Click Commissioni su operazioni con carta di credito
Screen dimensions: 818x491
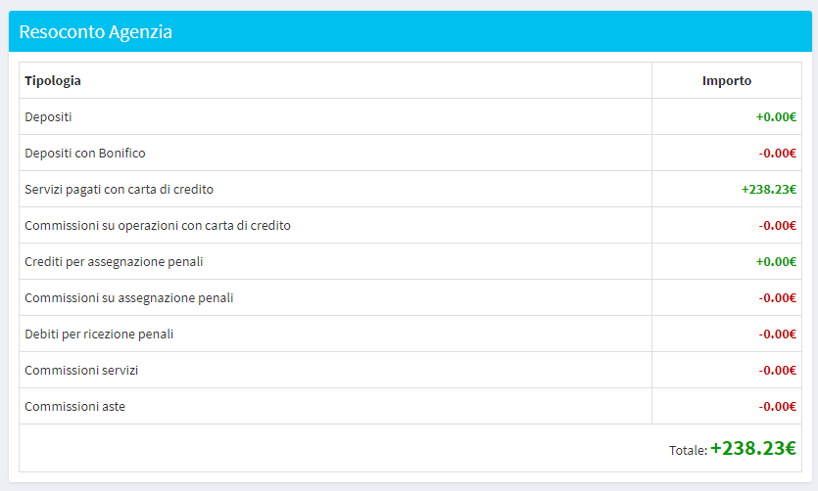[x=158, y=226]
